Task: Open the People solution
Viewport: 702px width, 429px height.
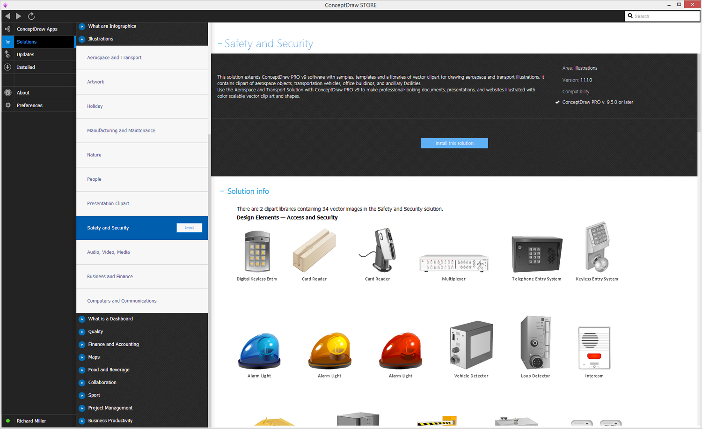Action: click(142, 179)
